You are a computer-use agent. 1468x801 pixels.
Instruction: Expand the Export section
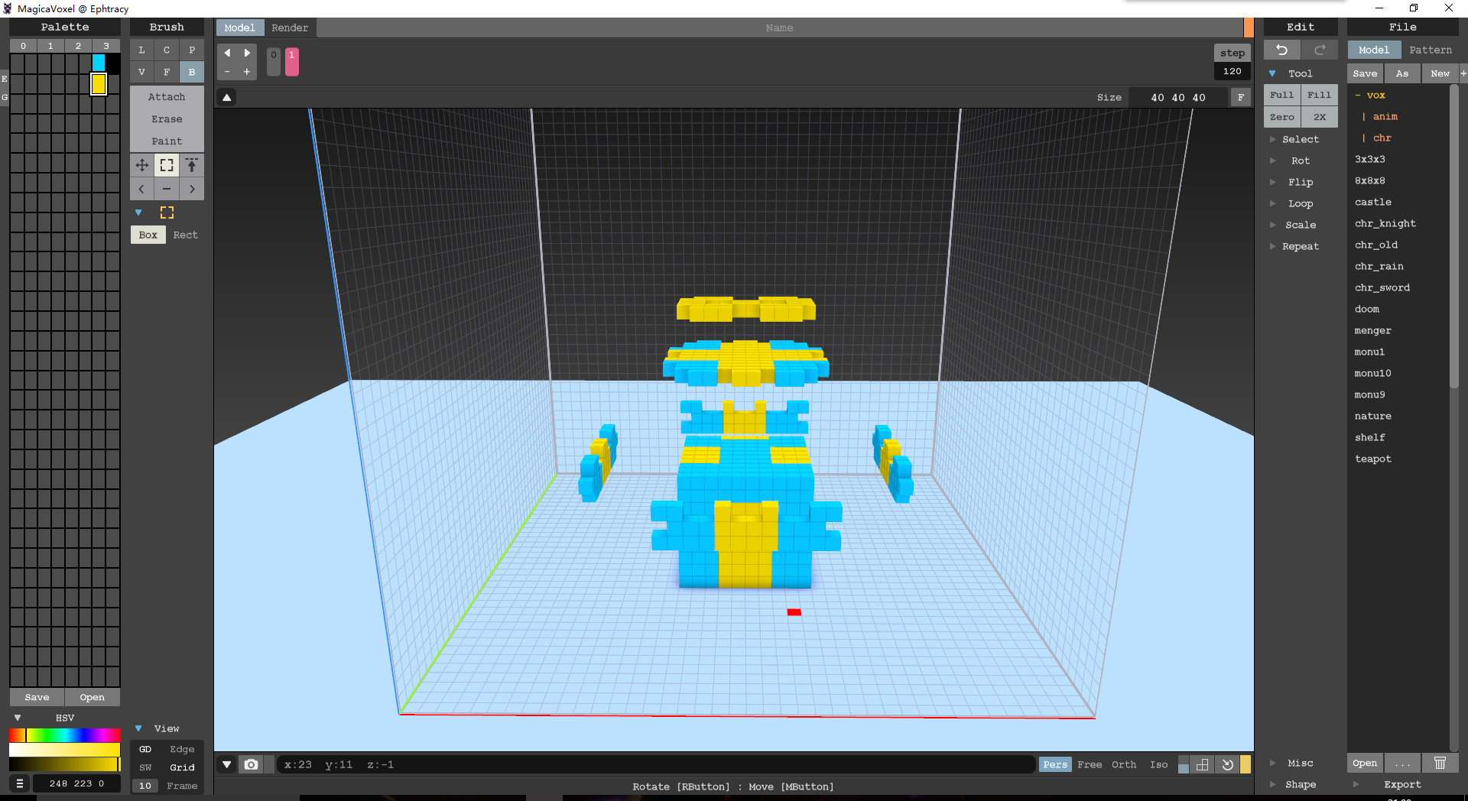pyautogui.click(x=1356, y=784)
